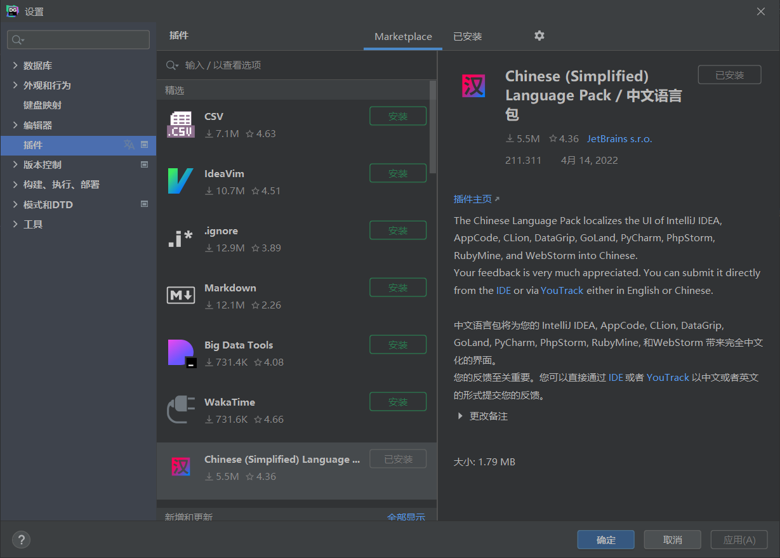Viewport: 780px width, 558px height.
Task: Click the DataGrip logo in the title bar
Action: point(11,11)
